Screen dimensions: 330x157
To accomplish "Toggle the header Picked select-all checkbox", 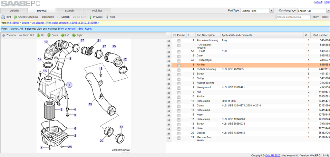I will pos(174,35).
